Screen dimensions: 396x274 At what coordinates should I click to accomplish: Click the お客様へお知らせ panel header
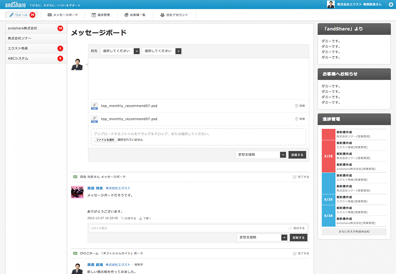point(354,74)
